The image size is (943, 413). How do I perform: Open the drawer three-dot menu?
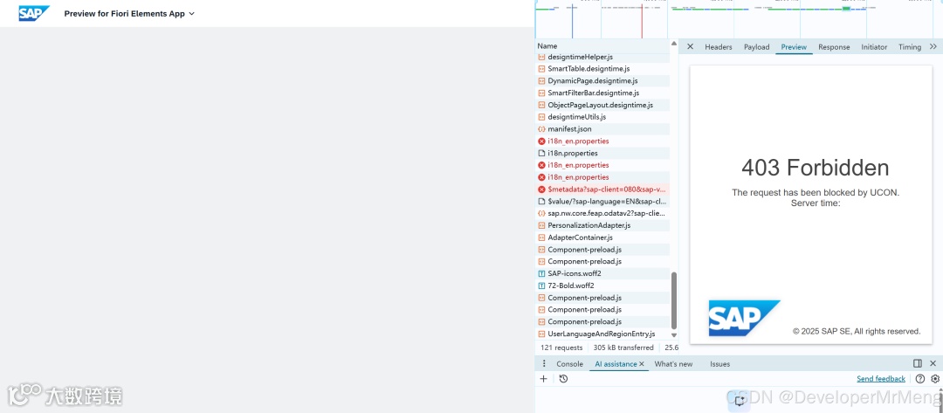(x=544, y=364)
